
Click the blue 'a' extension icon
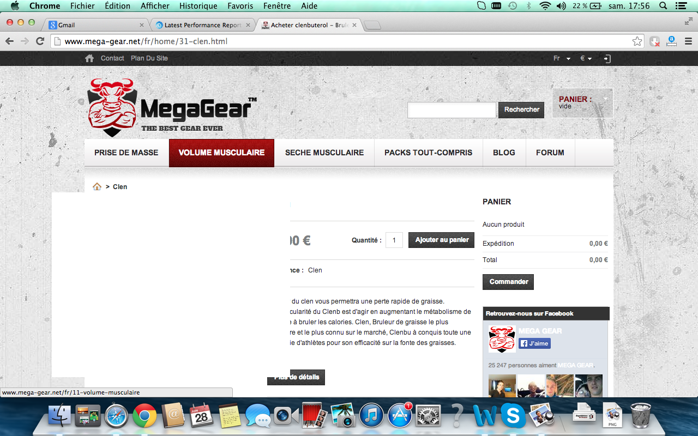(x=671, y=41)
